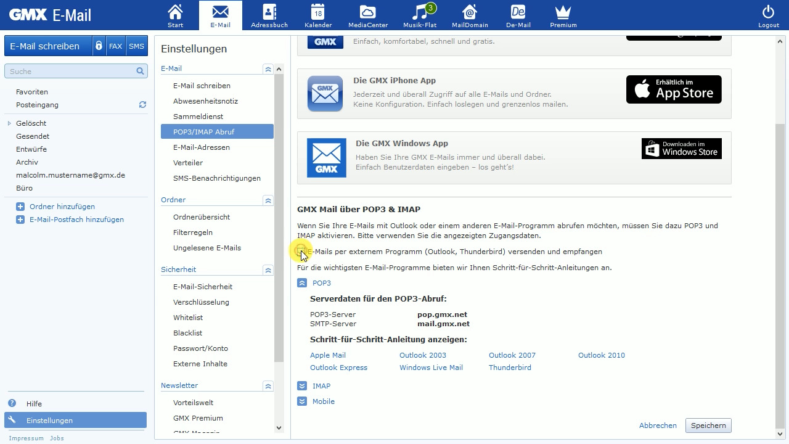Click the Windows Store download badge
Screen dimensions: 789x444
coord(682,149)
